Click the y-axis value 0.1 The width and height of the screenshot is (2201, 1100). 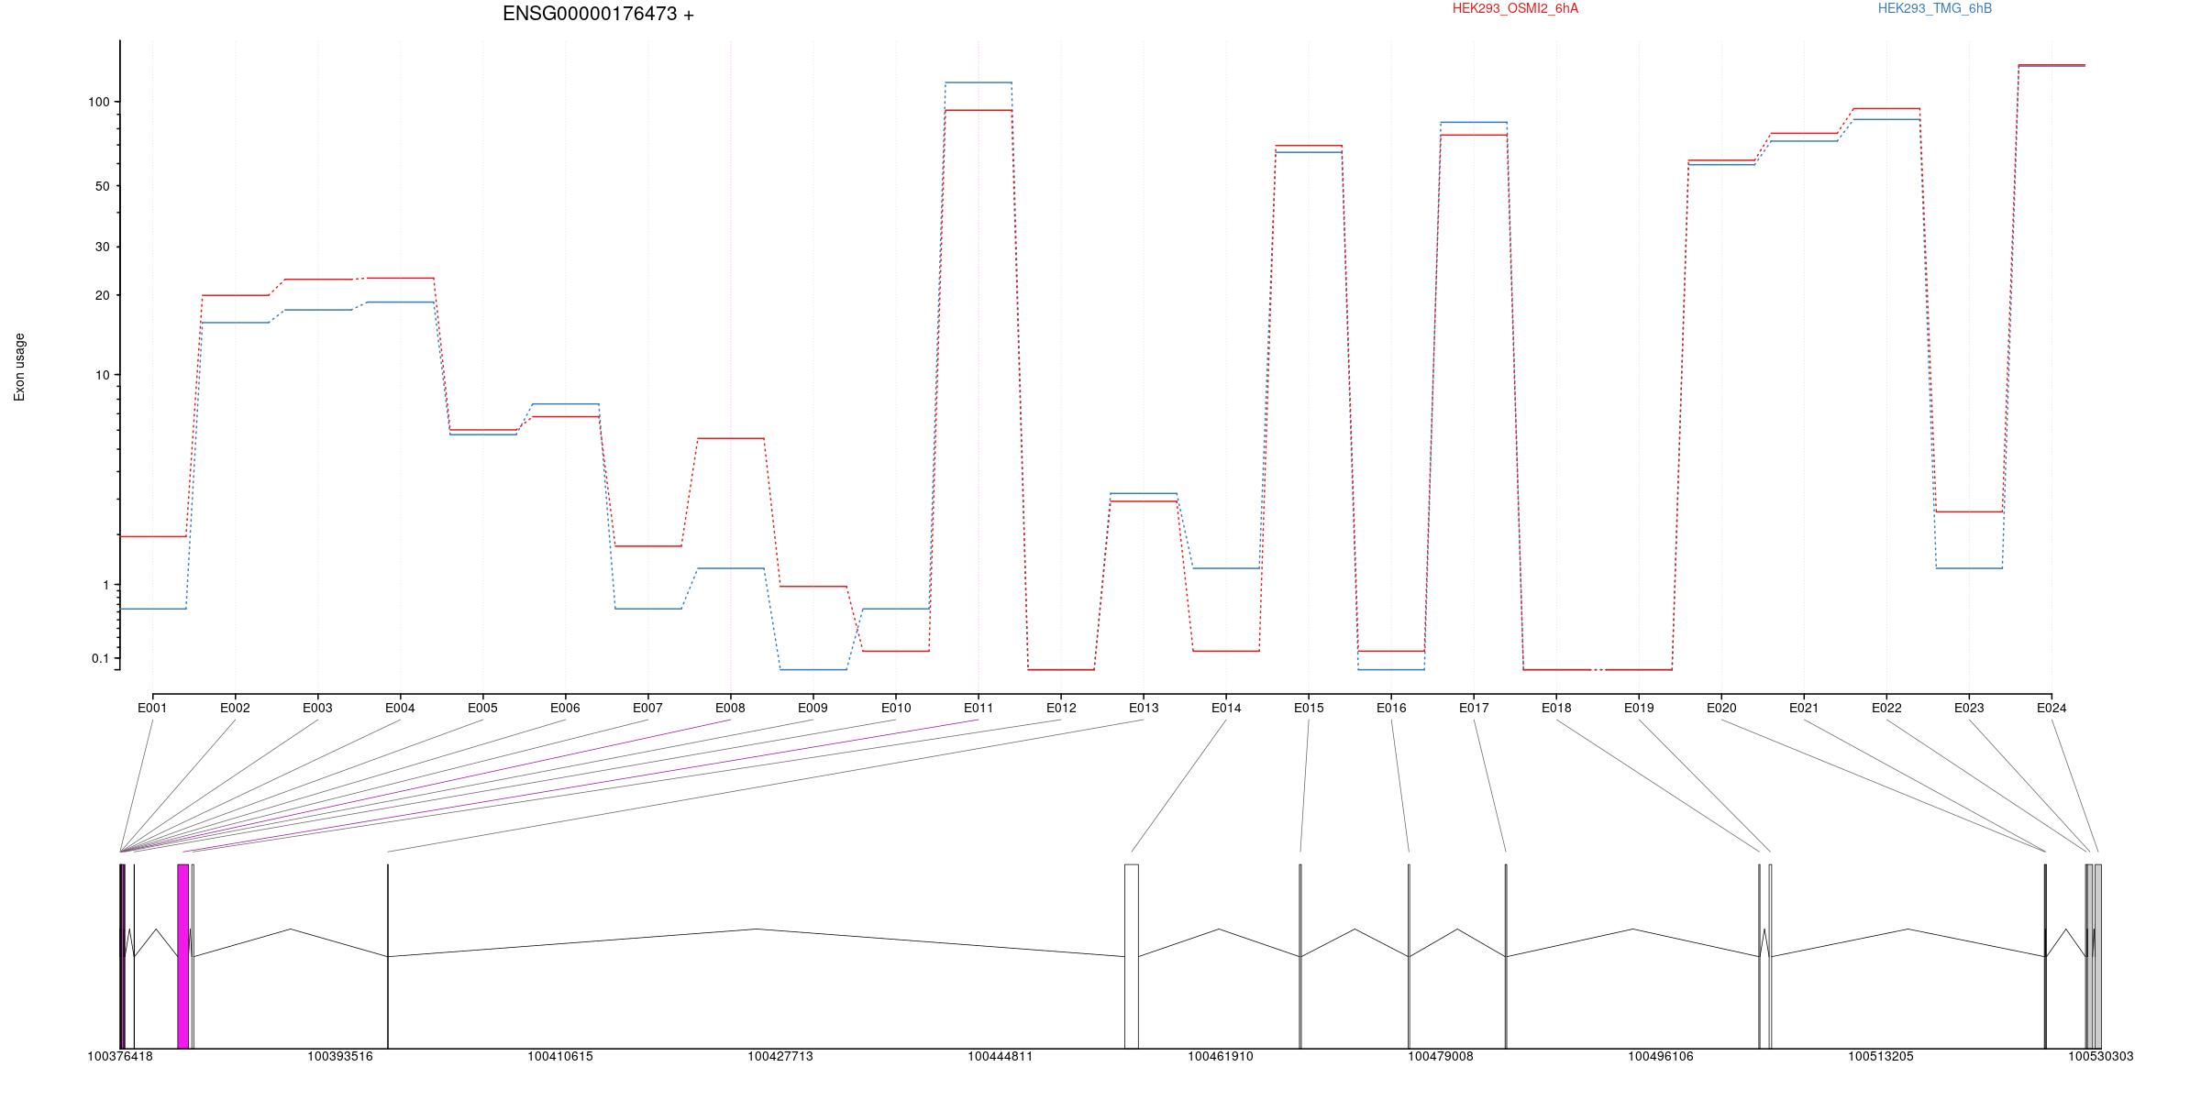[100, 658]
